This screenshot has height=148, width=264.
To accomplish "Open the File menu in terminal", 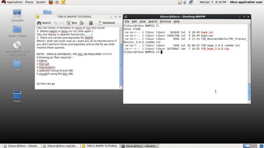I will [x=127, y=21].
